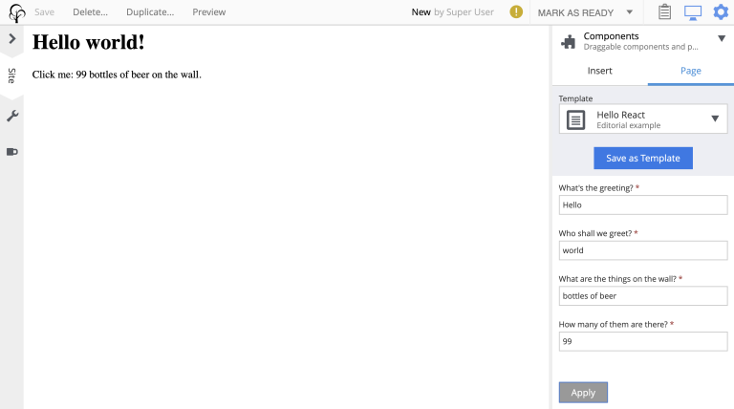
Task: Switch to the Insert tab
Action: [x=599, y=71]
